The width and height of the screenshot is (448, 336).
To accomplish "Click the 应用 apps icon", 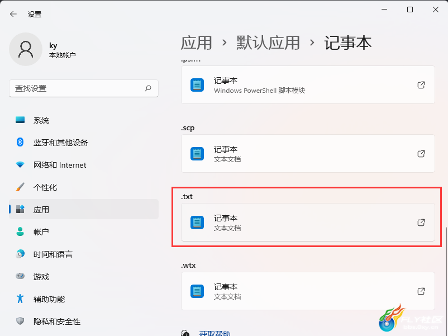I will [x=20, y=209].
